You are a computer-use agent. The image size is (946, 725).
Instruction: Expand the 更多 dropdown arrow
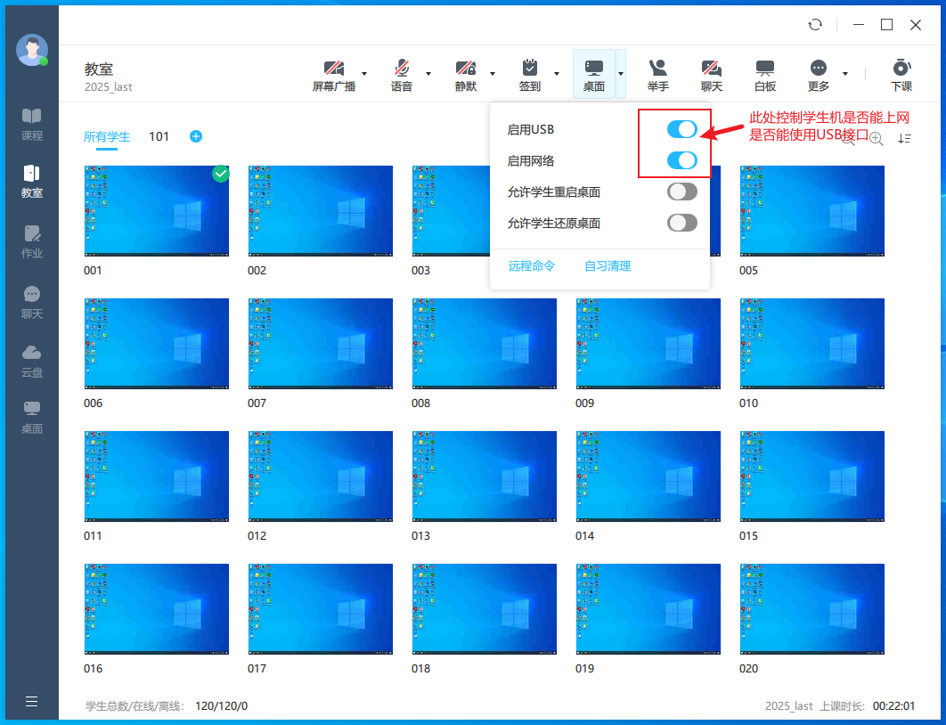pos(845,74)
